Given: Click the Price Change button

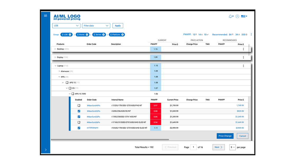Looking at the screenshot, I should pos(225,136).
